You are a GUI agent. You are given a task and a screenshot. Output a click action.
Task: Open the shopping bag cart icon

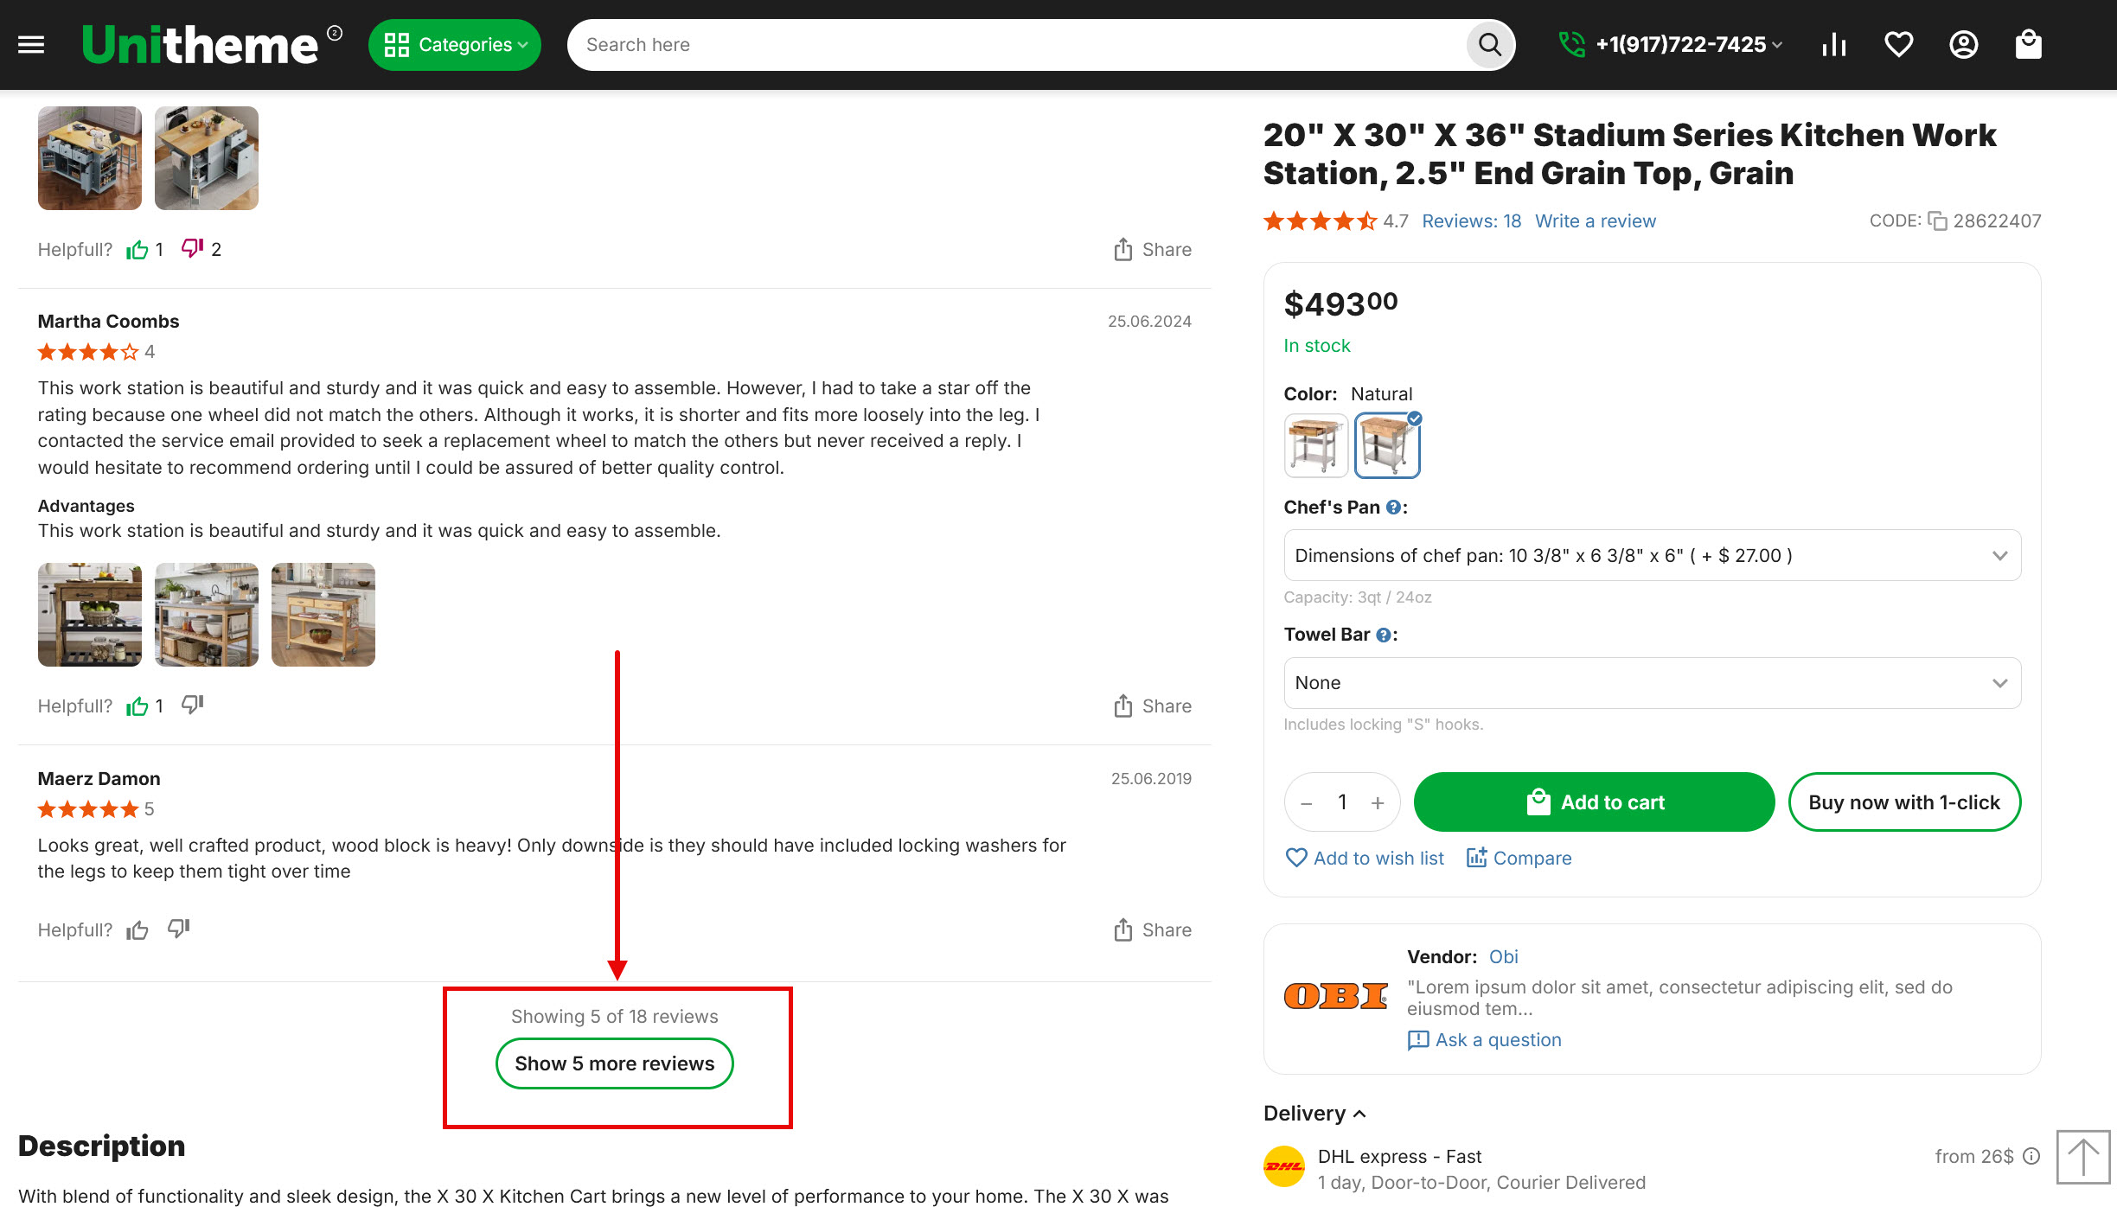coord(2028,45)
